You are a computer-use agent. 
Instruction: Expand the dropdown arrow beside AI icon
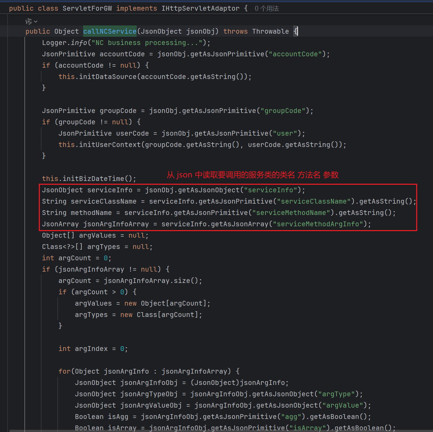coord(36,22)
